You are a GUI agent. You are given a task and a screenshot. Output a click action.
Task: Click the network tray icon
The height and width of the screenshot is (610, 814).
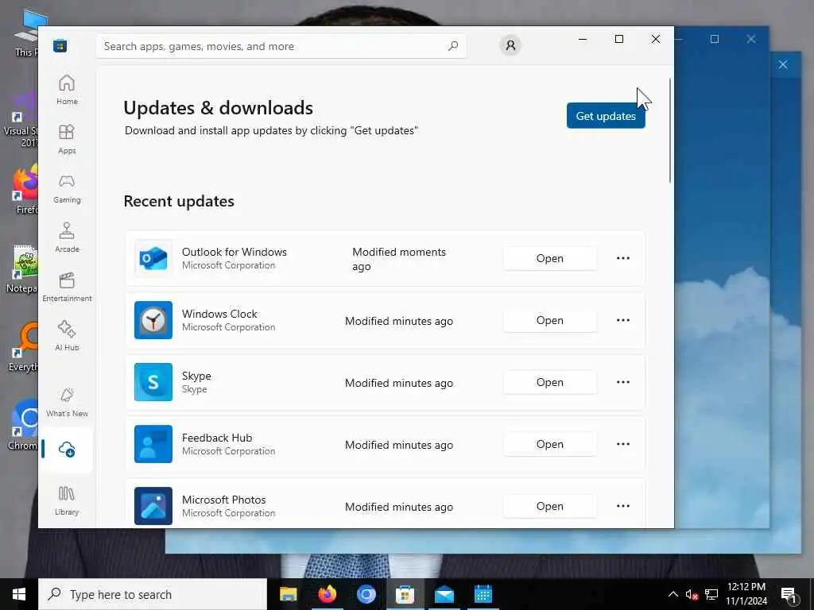click(x=711, y=594)
